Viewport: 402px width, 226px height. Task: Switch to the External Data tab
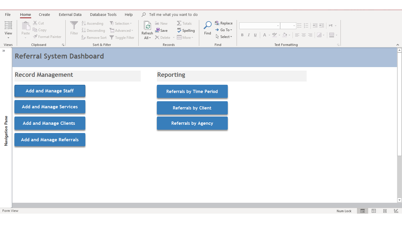coord(70,14)
